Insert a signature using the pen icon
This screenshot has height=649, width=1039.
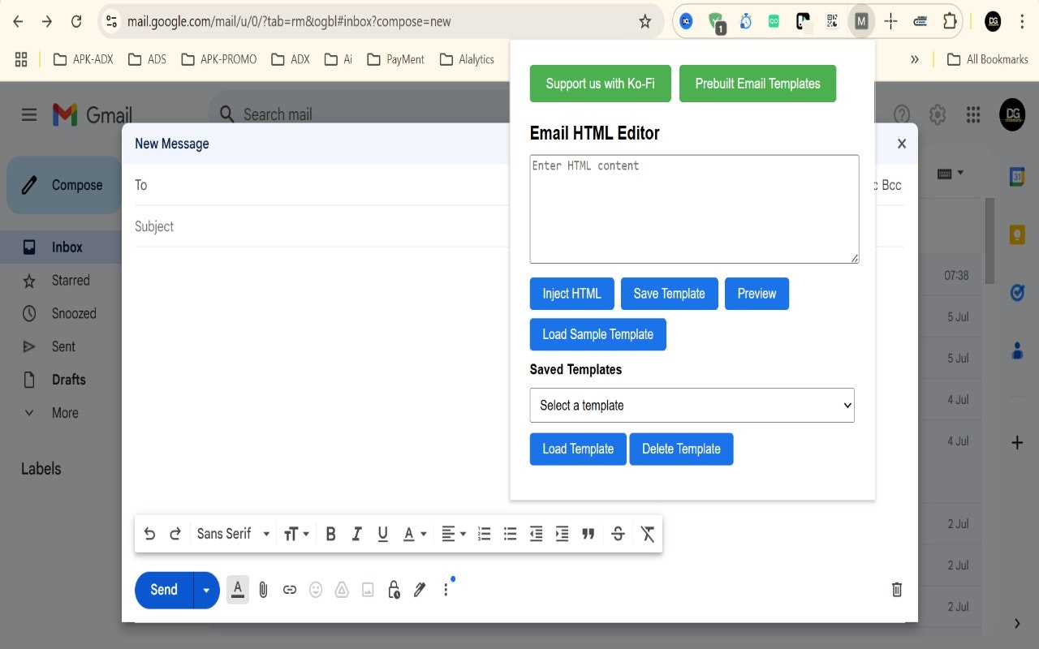419,590
